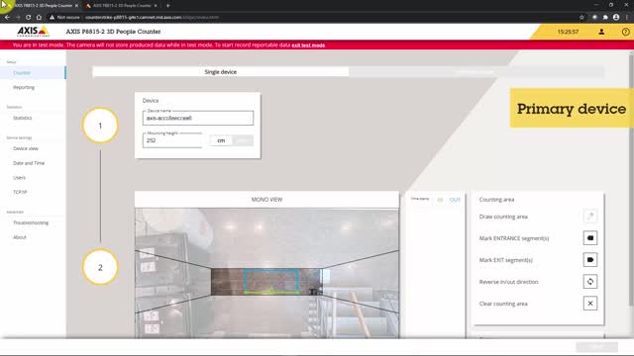Click the Reverse in/out direction icon
Viewport: 634px width, 356px height.
pyautogui.click(x=590, y=281)
